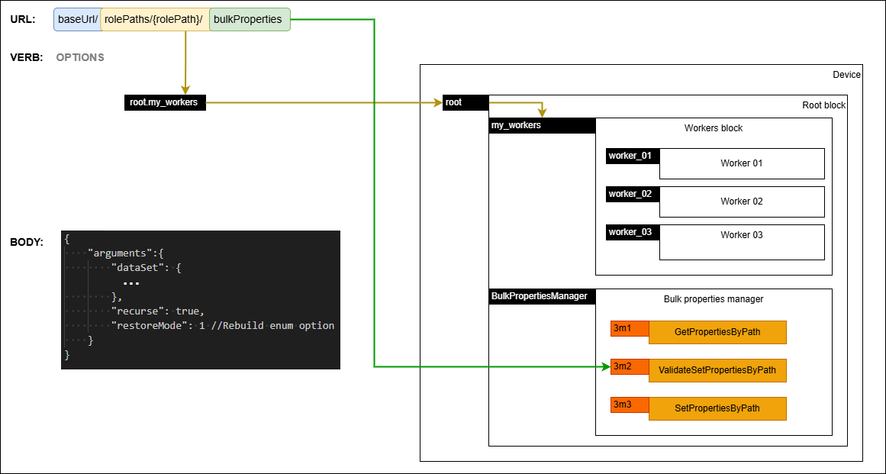Click the root label tag
This screenshot has height=474, width=886.
(466, 103)
